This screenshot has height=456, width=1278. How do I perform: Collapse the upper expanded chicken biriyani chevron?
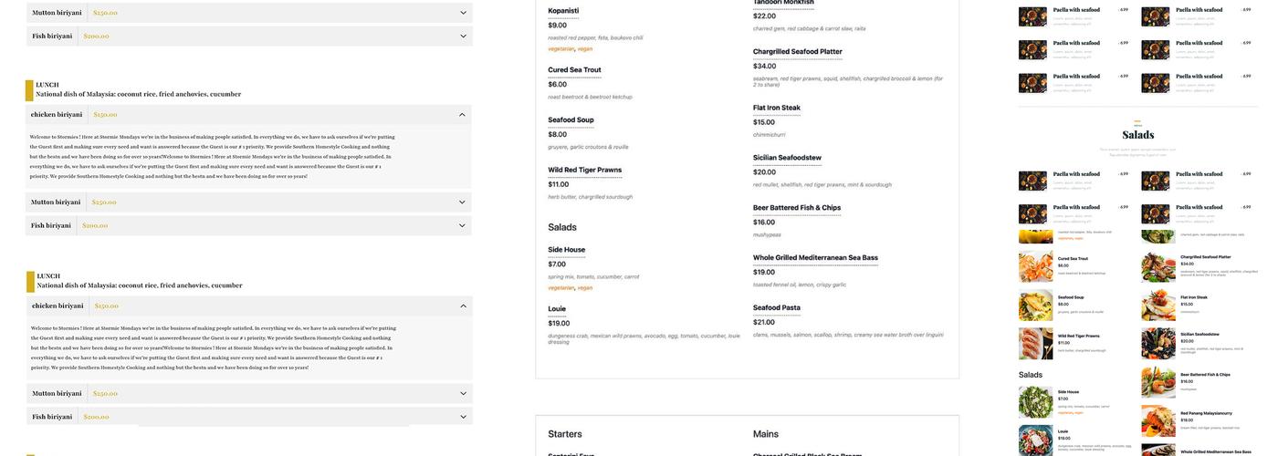point(462,115)
